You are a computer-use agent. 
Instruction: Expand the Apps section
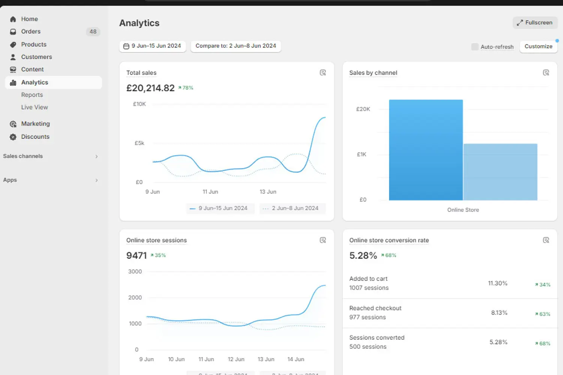pyautogui.click(x=96, y=180)
